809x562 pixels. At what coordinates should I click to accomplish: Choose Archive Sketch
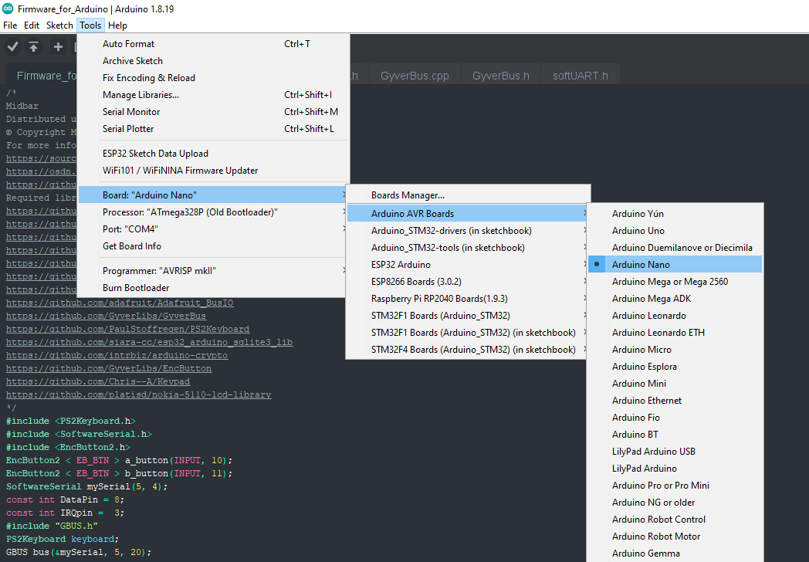point(213,61)
